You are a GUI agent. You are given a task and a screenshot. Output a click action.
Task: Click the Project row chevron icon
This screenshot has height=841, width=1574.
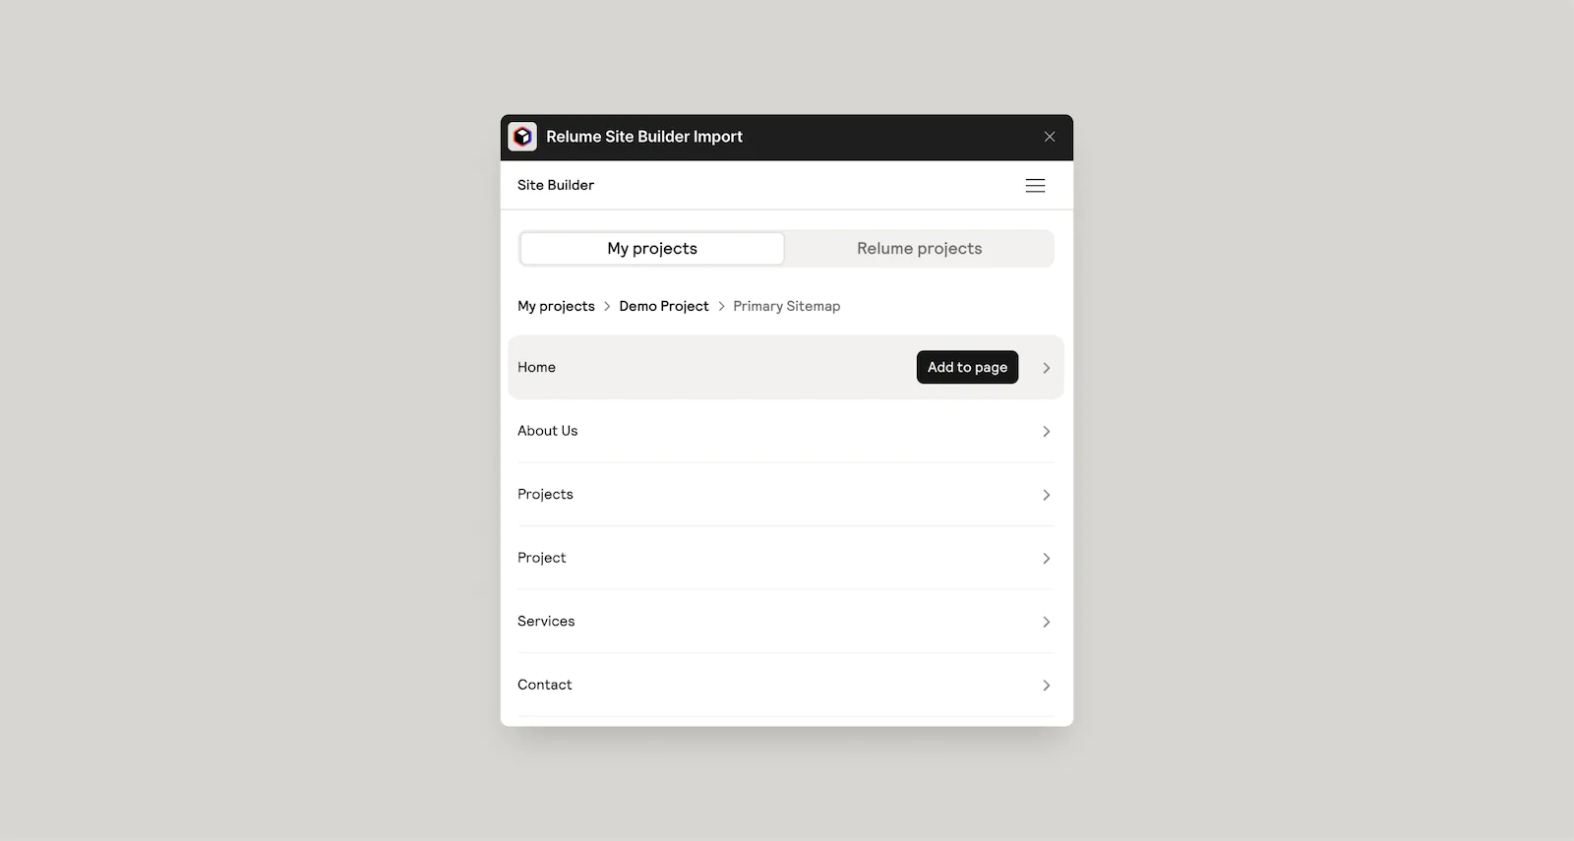1046,558
